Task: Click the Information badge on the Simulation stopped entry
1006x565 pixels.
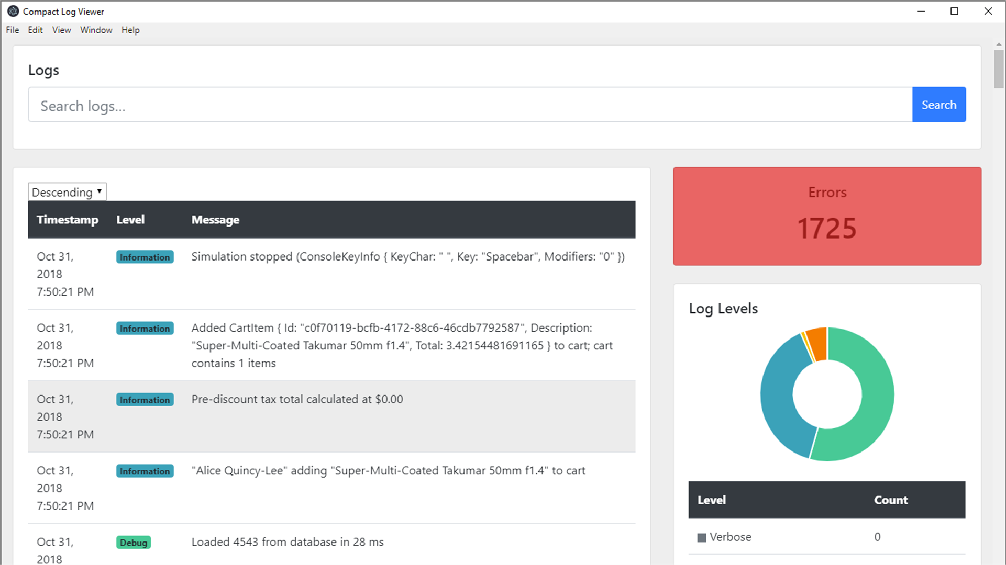Action: point(145,257)
